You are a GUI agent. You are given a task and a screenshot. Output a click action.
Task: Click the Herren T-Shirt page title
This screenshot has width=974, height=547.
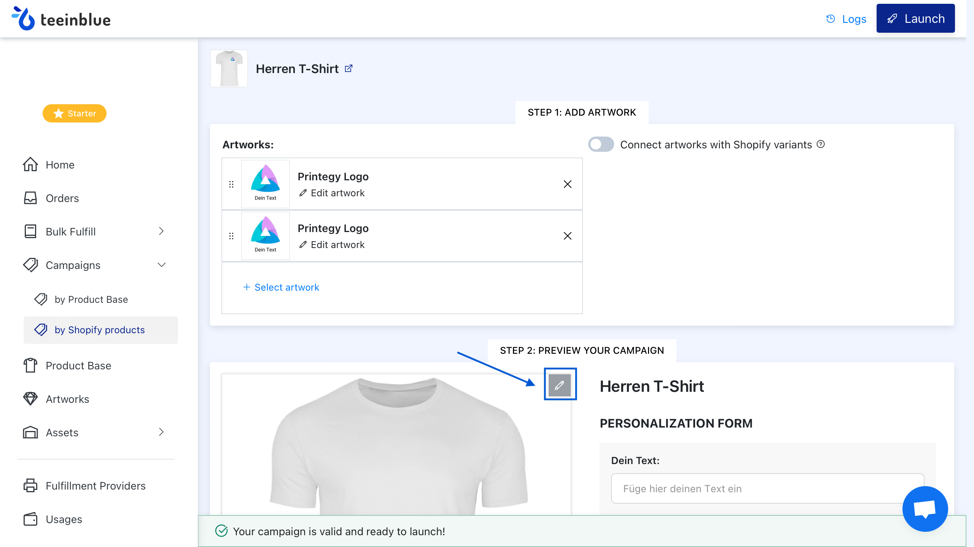(297, 69)
